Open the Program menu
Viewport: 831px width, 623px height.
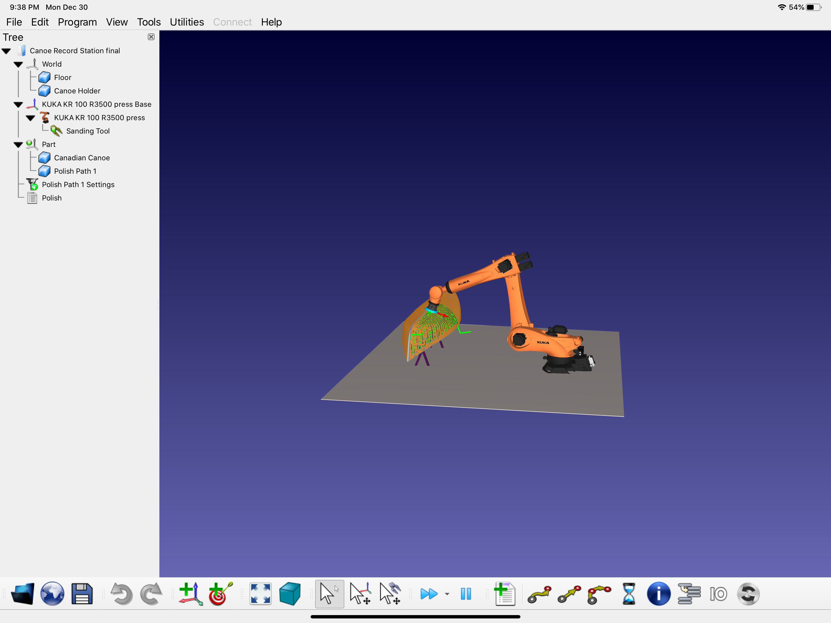click(77, 22)
